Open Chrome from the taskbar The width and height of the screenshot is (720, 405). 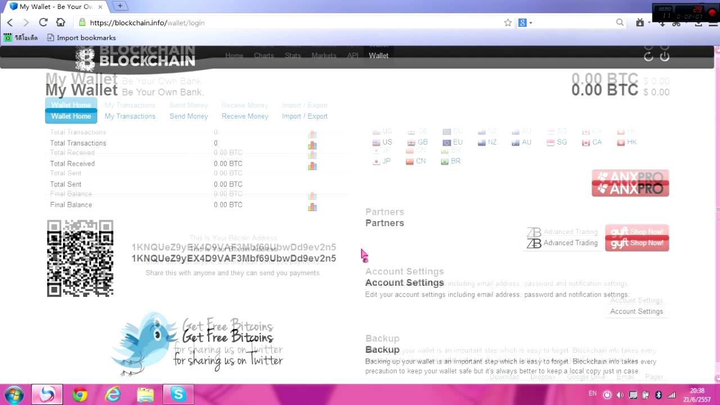click(80, 395)
